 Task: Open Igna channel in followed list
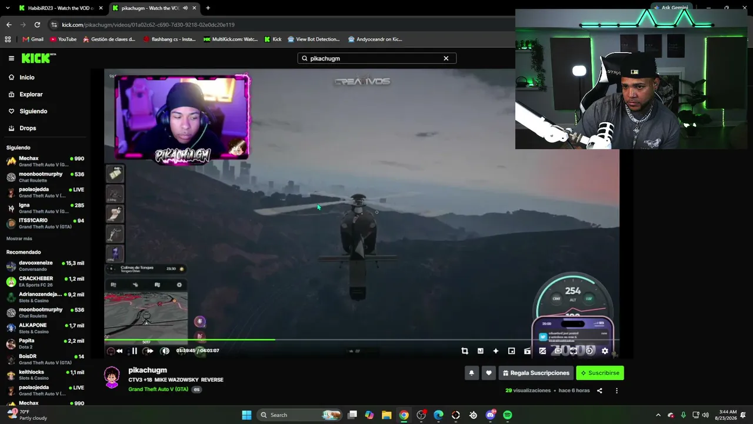point(45,208)
